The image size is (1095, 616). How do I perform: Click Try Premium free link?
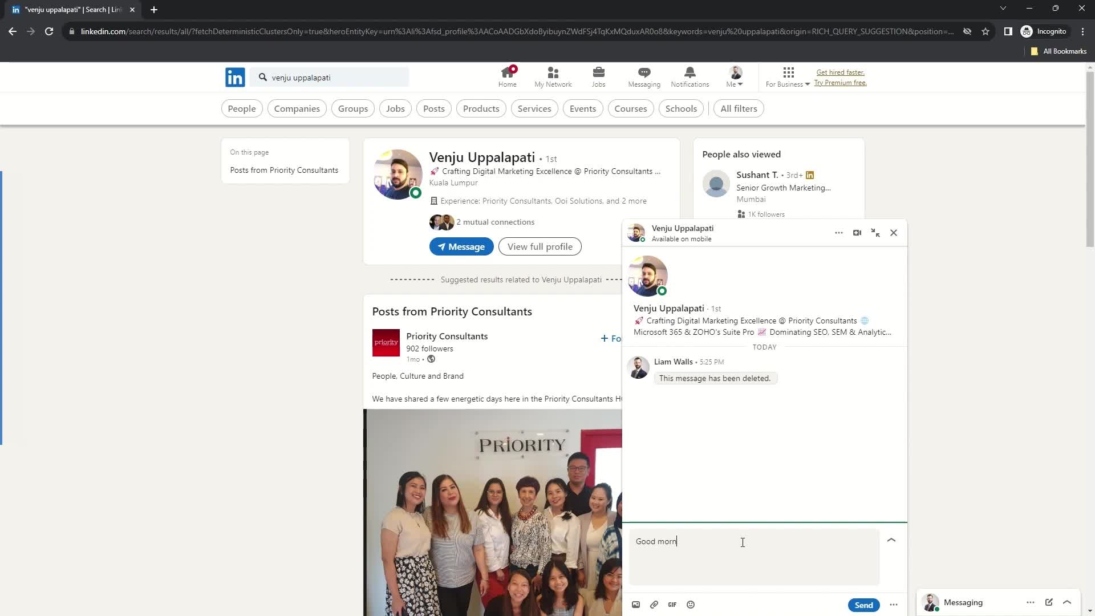[841, 83]
